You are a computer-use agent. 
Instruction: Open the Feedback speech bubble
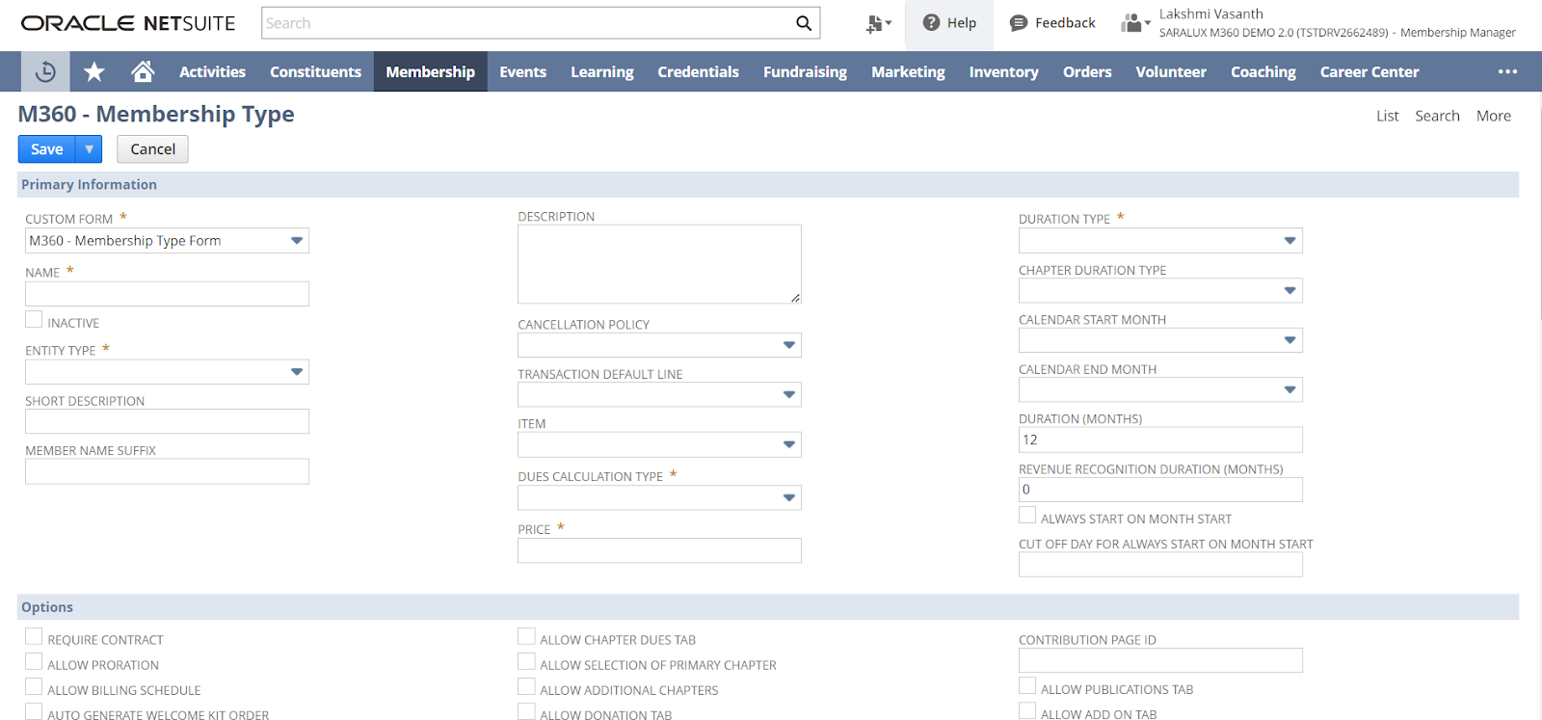(x=1019, y=23)
